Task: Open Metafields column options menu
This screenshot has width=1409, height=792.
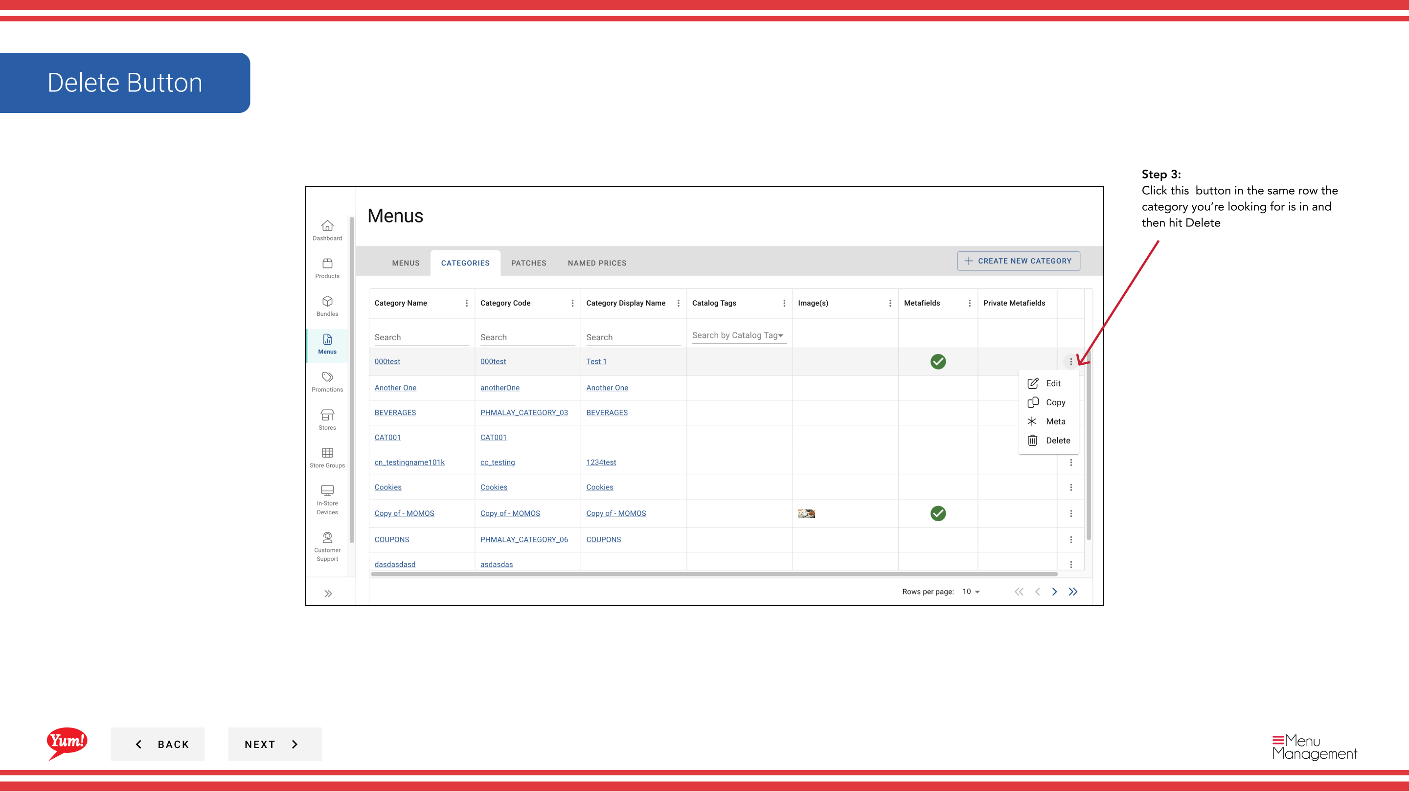Action: point(969,303)
